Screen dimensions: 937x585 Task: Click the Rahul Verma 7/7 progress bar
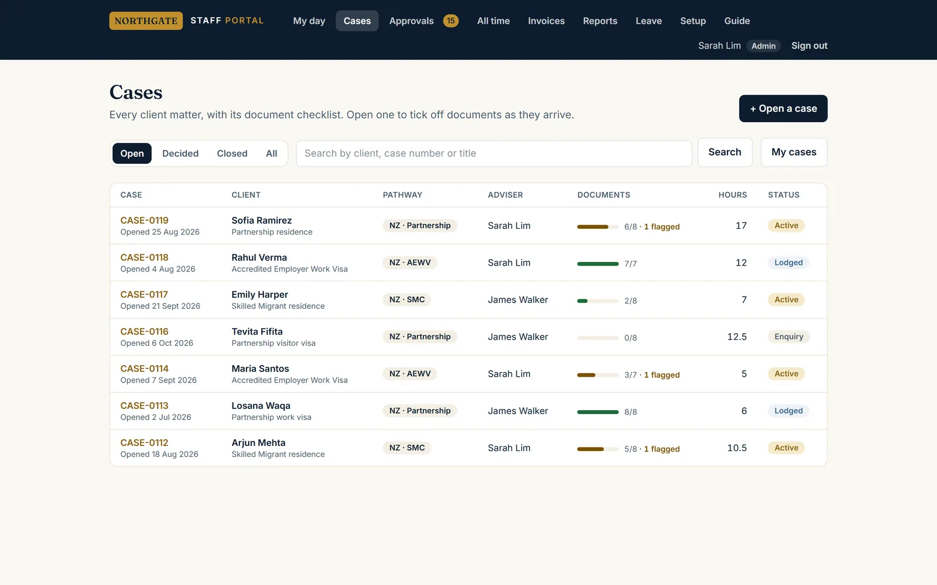pyautogui.click(x=598, y=264)
